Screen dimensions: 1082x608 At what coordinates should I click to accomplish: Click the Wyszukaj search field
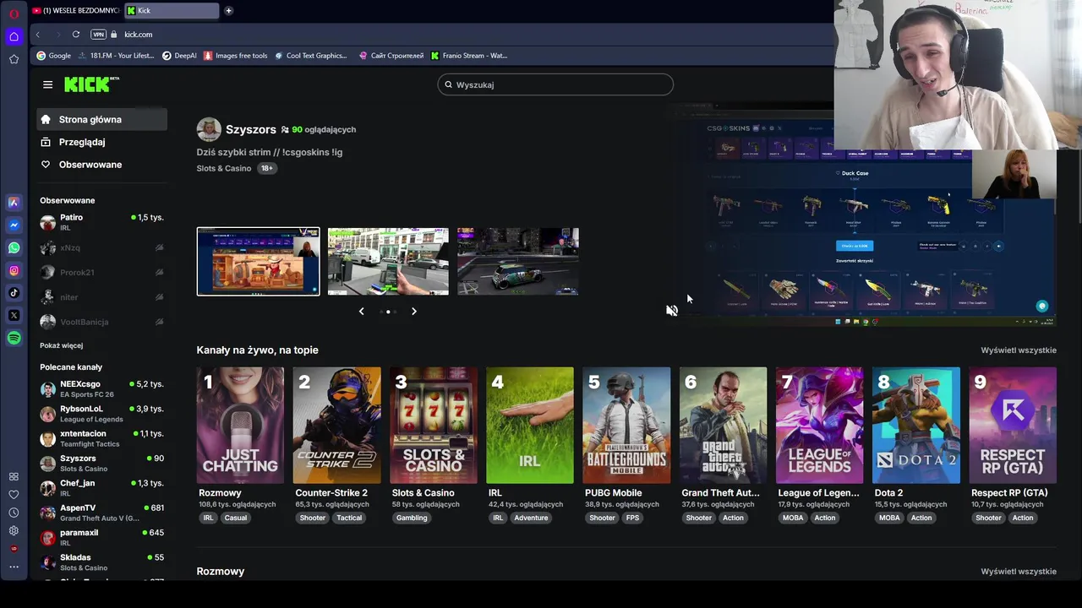pos(555,84)
